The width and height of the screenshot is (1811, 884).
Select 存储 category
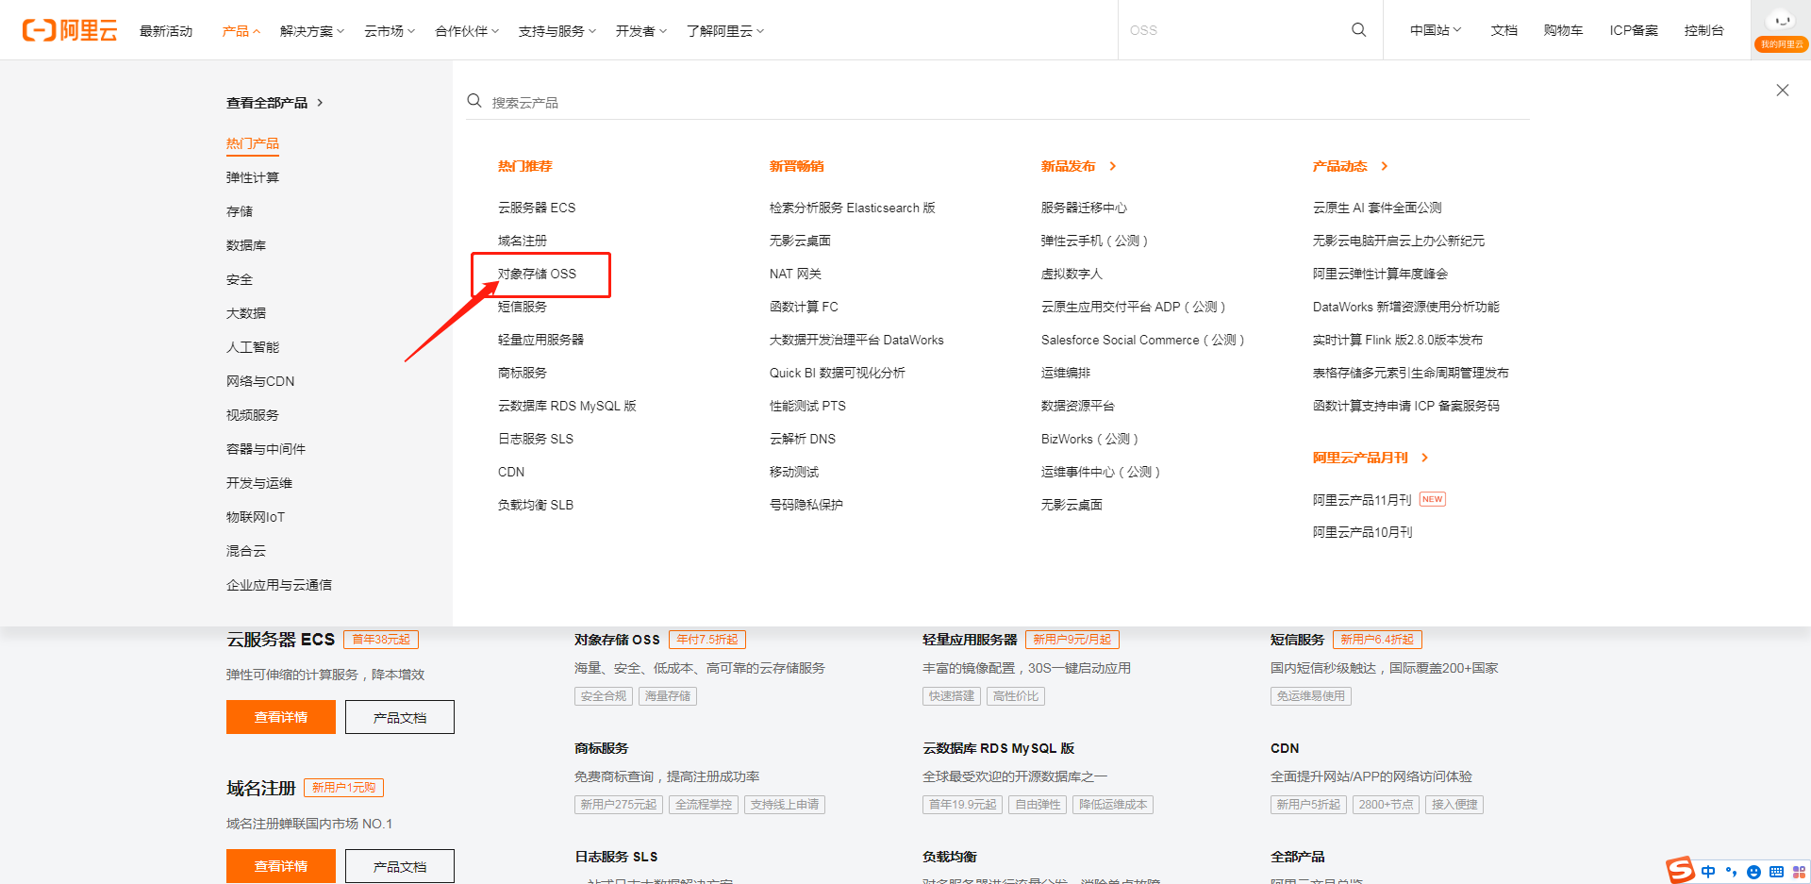point(240,211)
